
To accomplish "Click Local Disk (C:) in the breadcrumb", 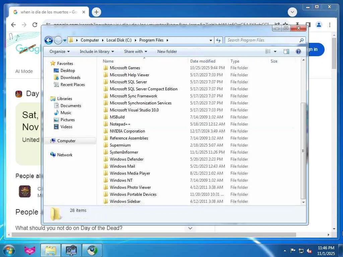I will (119, 40).
